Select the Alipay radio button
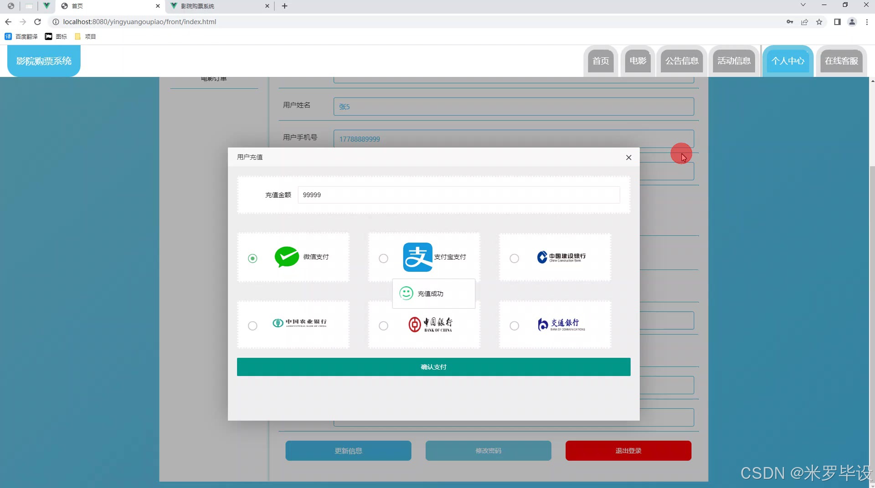Screen dimensions: 875x488 pos(383,258)
